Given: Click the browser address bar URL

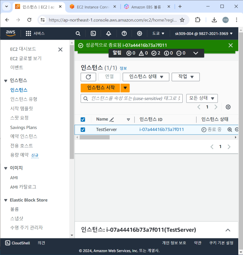Looking at the screenshot, I should [113, 20].
